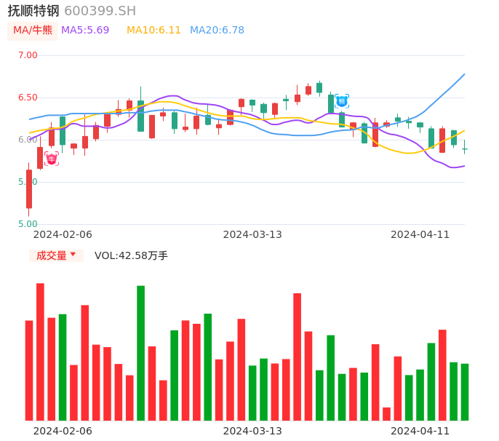
Task: Click the VOL:42.58万手 volume readout
Action: pos(131,255)
